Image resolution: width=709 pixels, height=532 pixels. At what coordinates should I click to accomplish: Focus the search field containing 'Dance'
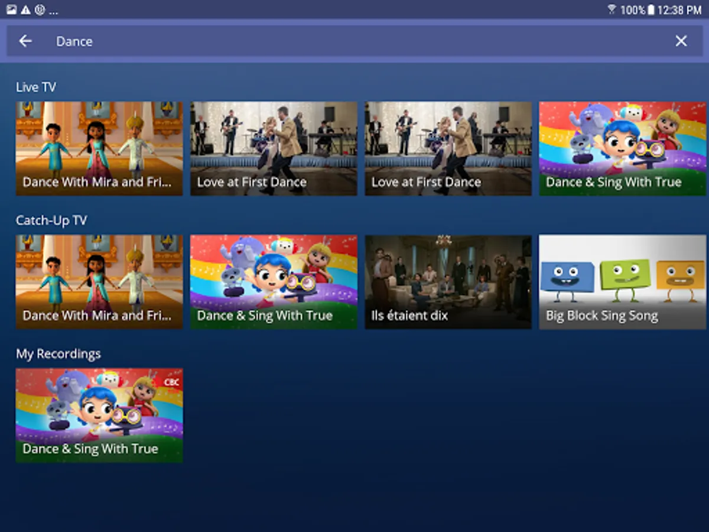pyautogui.click(x=354, y=41)
